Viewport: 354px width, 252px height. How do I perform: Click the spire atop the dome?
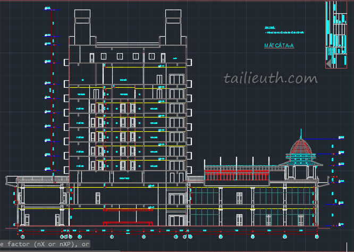301,133
